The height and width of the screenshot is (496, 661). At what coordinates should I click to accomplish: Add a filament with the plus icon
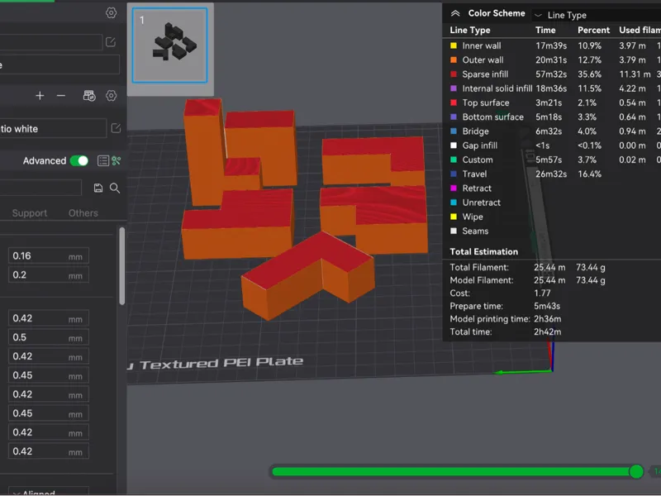pyautogui.click(x=40, y=96)
